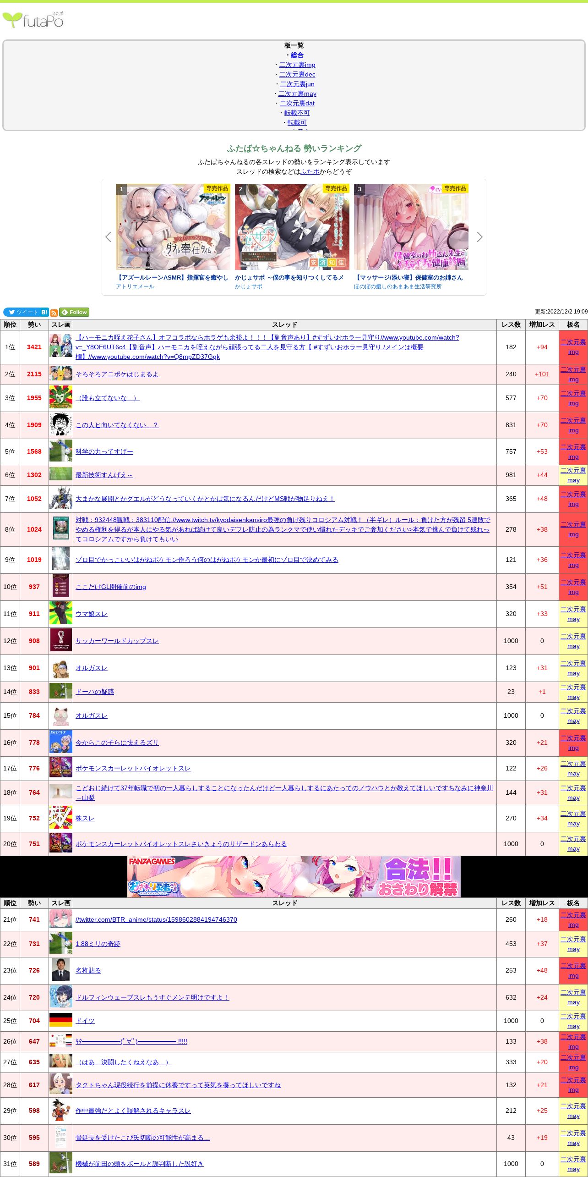The height and width of the screenshot is (1177, 588).
Task: Open the thread この人ヒ向いてなくない…？
Action: click(117, 425)
